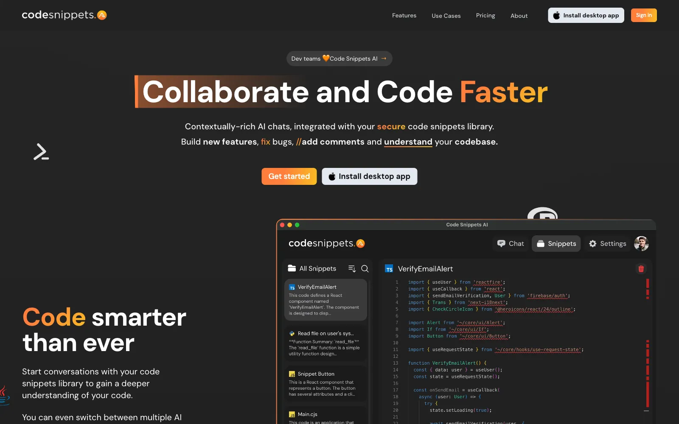Click code line 13 function VerifyEmailAlert

447,363
